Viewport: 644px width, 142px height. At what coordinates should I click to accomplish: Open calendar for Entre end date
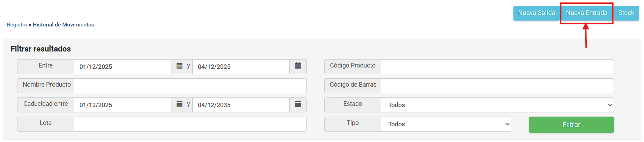[298, 66]
